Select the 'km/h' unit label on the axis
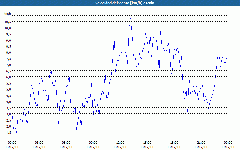 click(x=7, y=14)
